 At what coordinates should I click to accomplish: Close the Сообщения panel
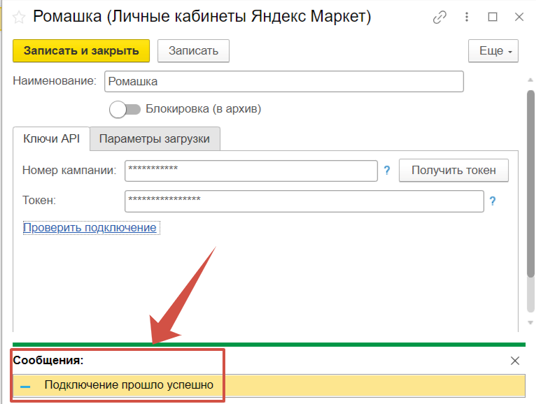point(515,361)
